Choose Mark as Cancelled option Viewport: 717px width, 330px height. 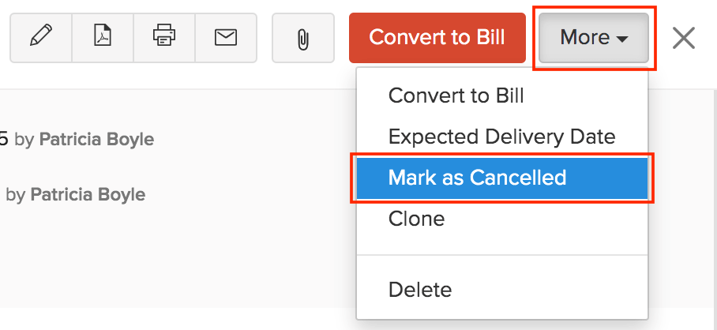[477, 178]
